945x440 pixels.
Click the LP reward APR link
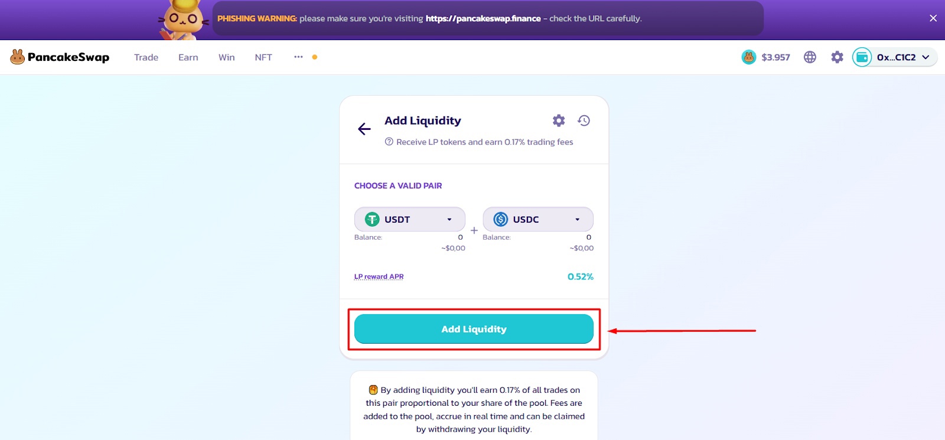(379, 276)
